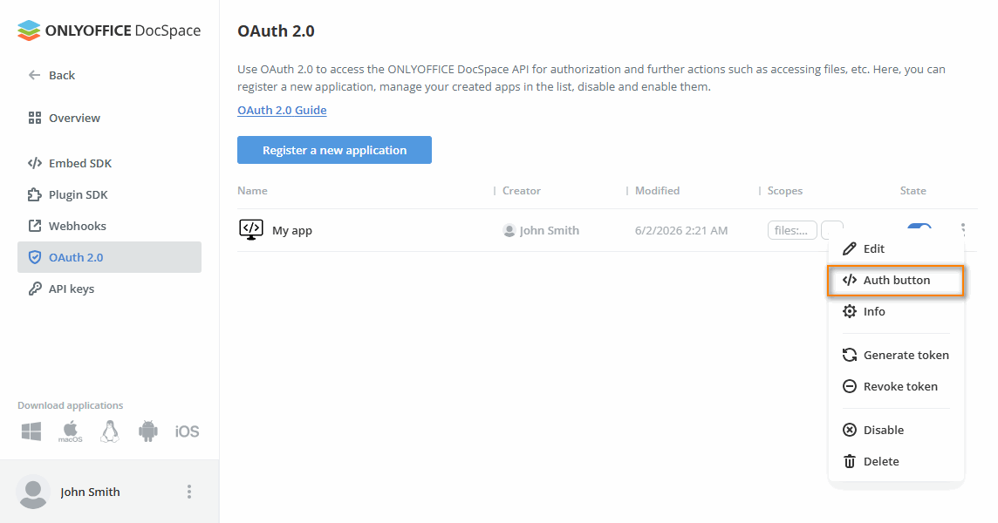Viewport: 998px width, 523px height.
Task: Click the Webhooks external link icon
Action: (x=34, y=226)
